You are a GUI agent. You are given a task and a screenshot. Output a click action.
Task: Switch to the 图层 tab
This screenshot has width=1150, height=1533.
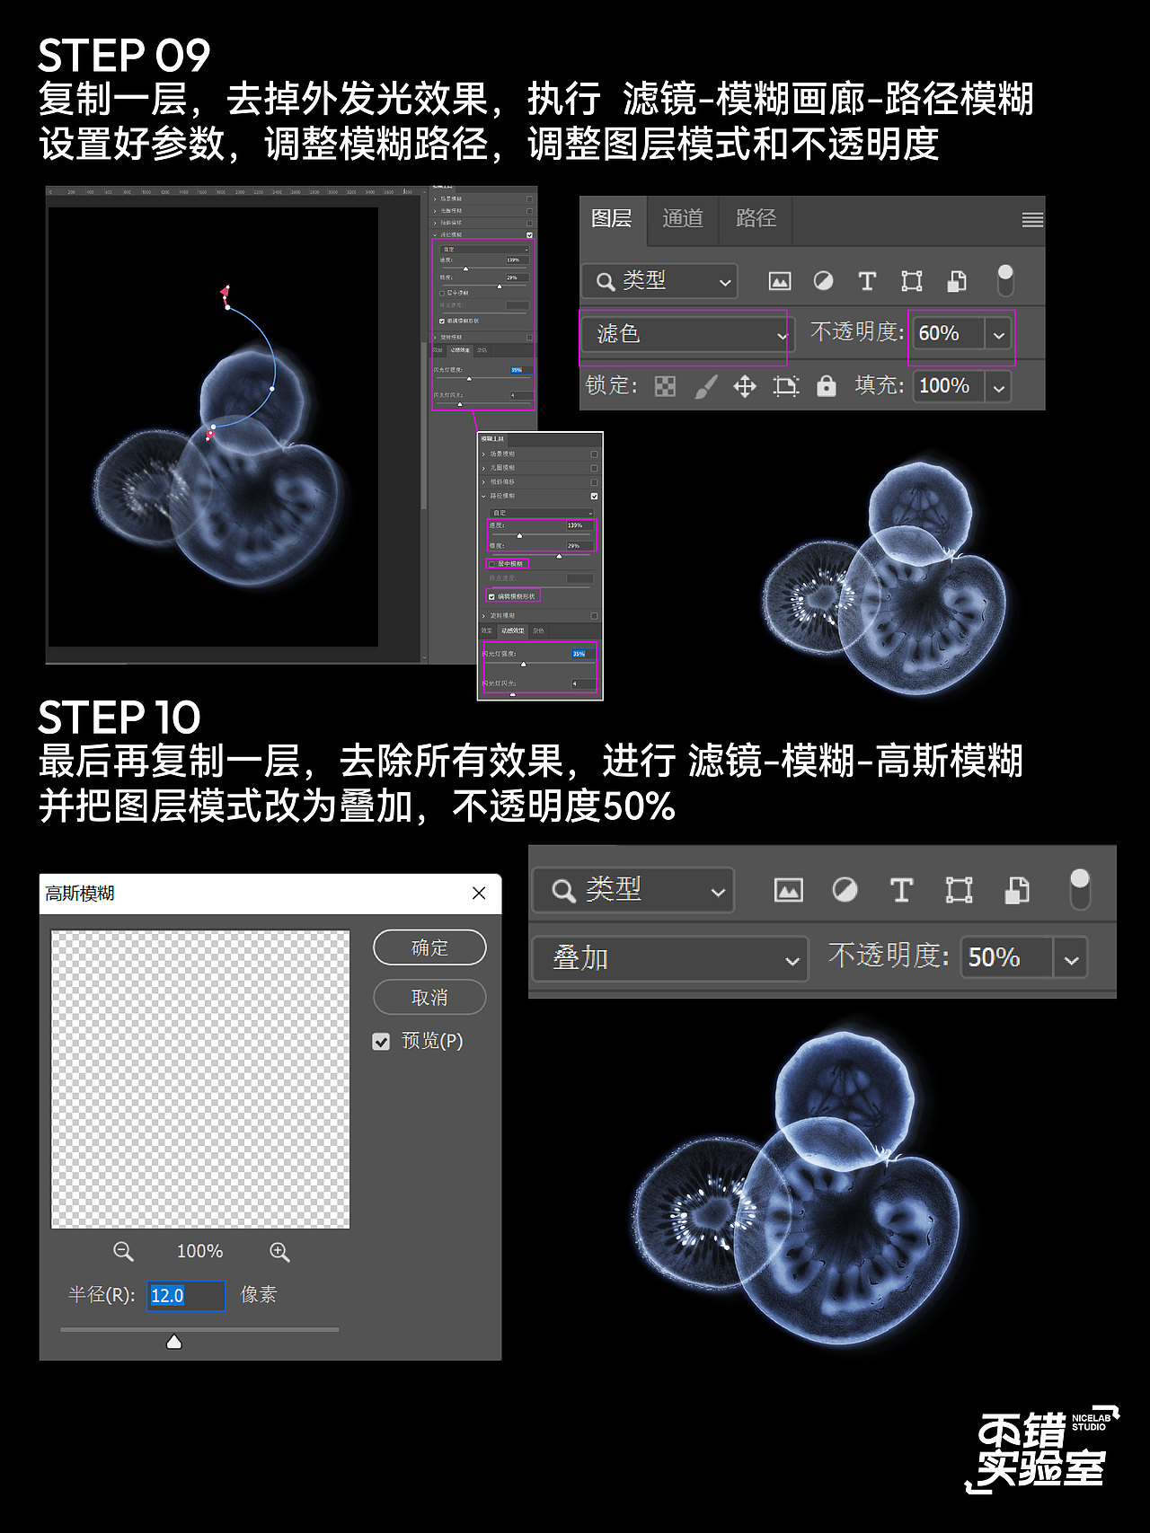coord(613,219)
